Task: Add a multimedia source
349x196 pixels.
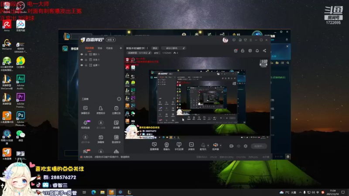Action: tap(192, 146)
